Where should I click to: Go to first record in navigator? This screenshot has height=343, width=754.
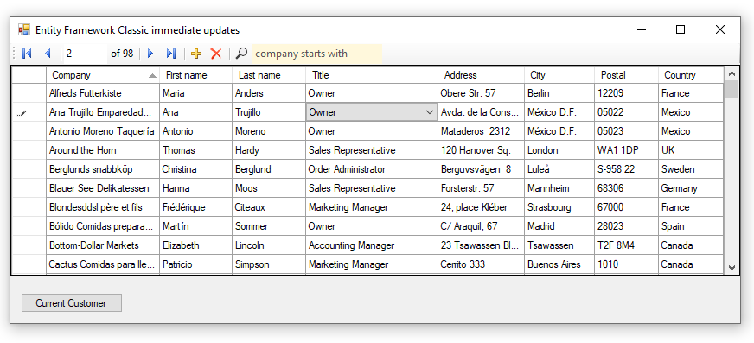pyautogui.click(x=27, y=54)
